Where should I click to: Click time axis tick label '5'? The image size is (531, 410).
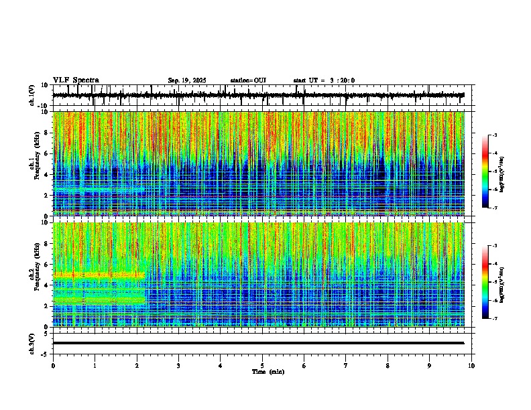click(x=262, y=366)
